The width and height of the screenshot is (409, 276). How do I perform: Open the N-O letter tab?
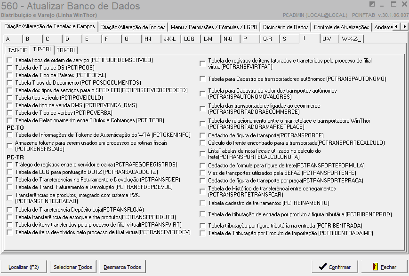230,39
